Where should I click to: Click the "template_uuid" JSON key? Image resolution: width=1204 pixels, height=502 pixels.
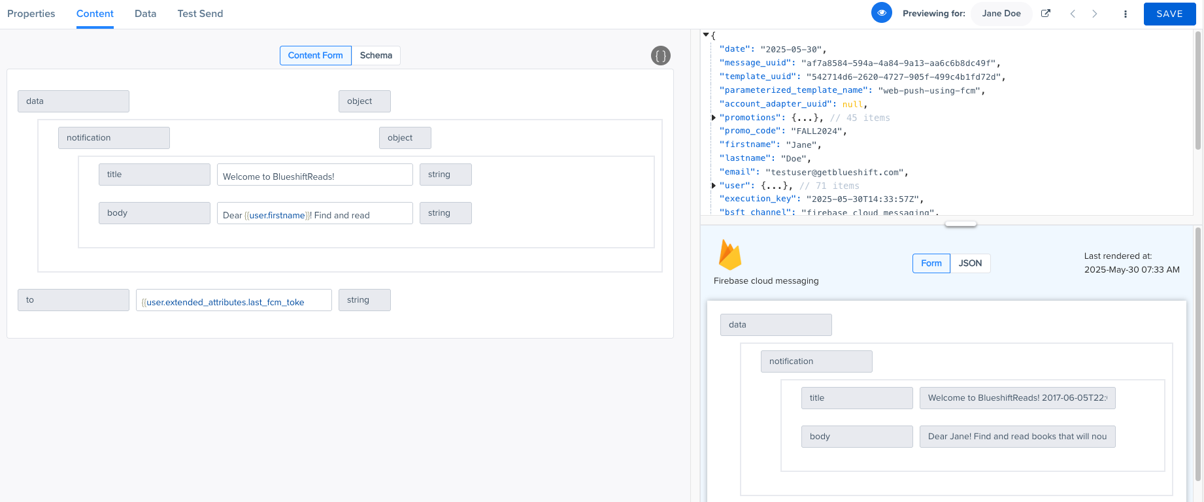coord(760,77)
